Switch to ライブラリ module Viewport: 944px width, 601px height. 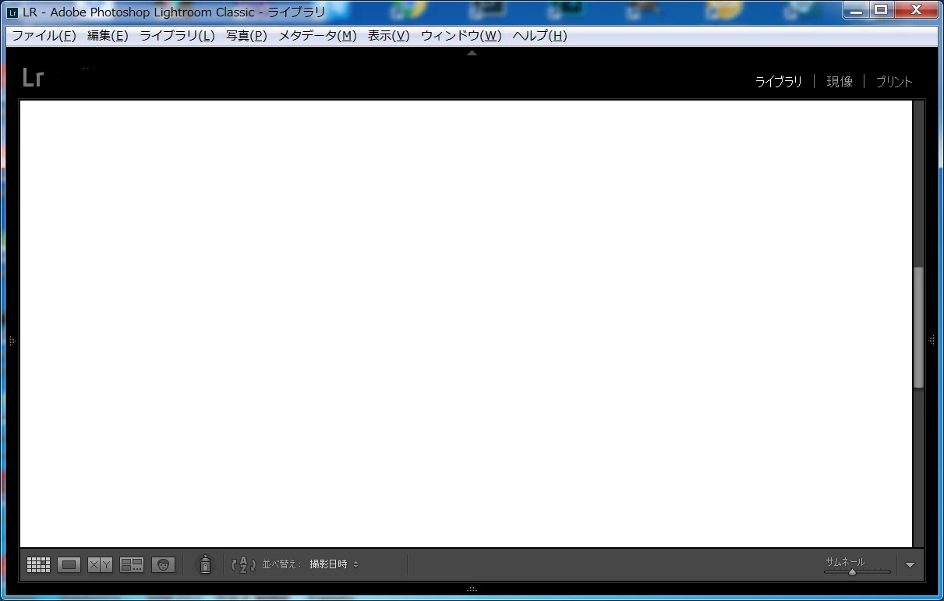pyautogui.click(x=779, y=82)
